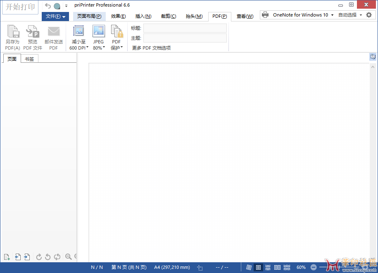This screenshot has height=273, width=378.
Task: Open printer settings gear icon
Action: coord(369,15)
